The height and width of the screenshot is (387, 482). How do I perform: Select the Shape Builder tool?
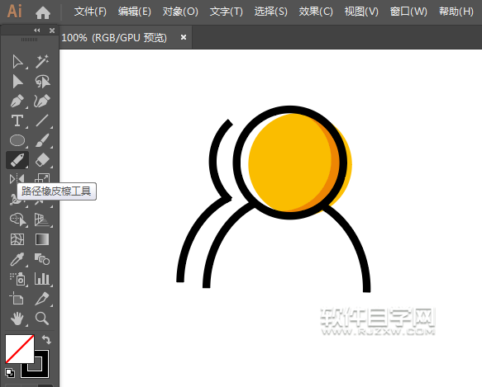[17, 219]
